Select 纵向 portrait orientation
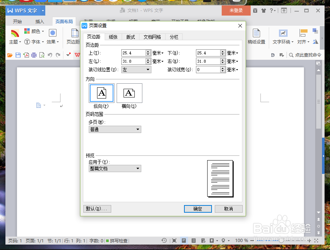The image size is (330, 250). click(101, 93)
